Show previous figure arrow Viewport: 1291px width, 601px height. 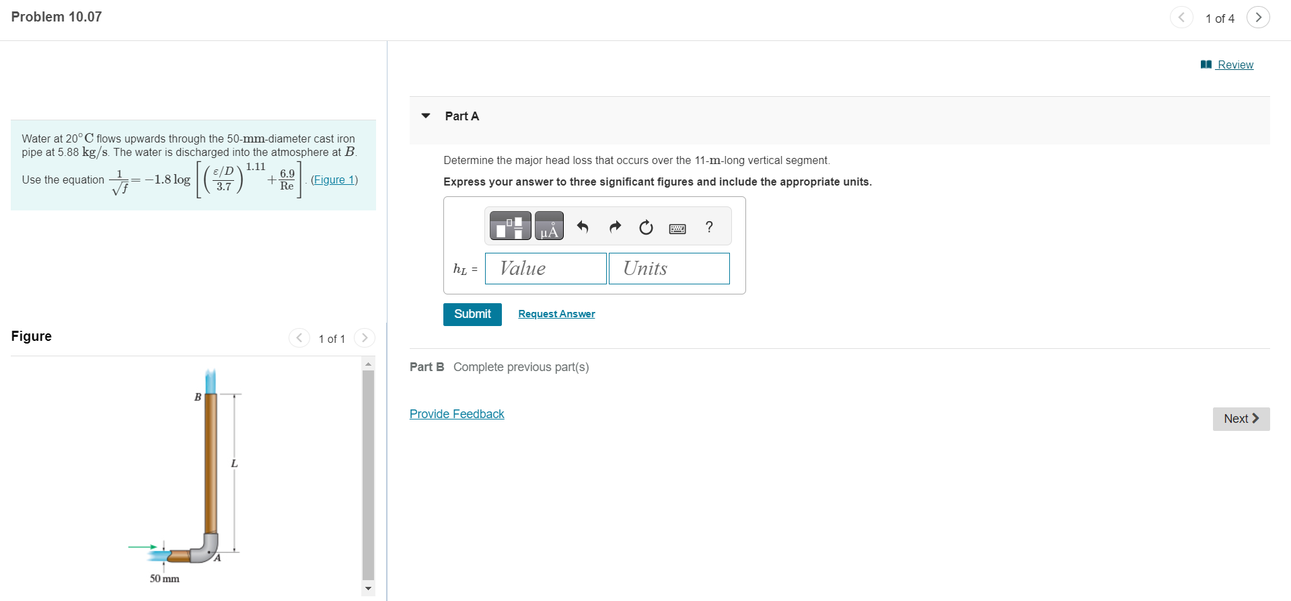click(299, 337)
